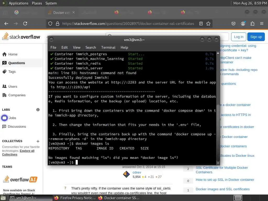Open cdrev user profile link
This screenshot has height=201, width=268.
[x=137, y=172]
